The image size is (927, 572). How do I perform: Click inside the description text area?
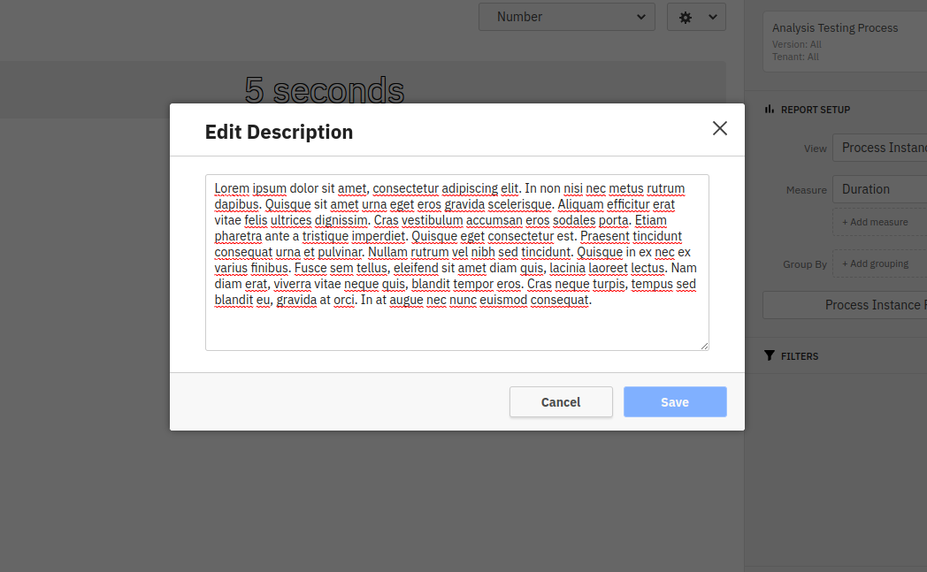[x=456, y=327]
